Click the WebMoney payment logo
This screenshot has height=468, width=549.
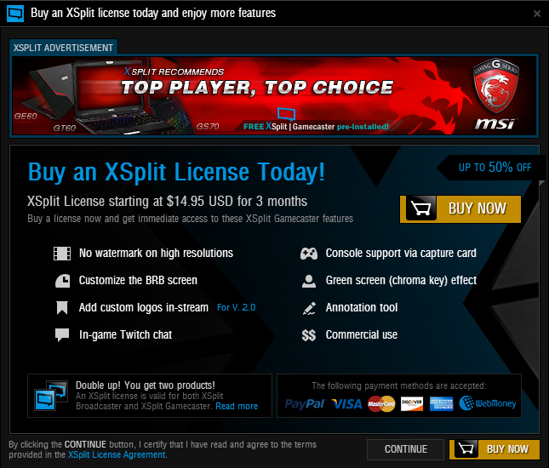click(x=488, y=403)
